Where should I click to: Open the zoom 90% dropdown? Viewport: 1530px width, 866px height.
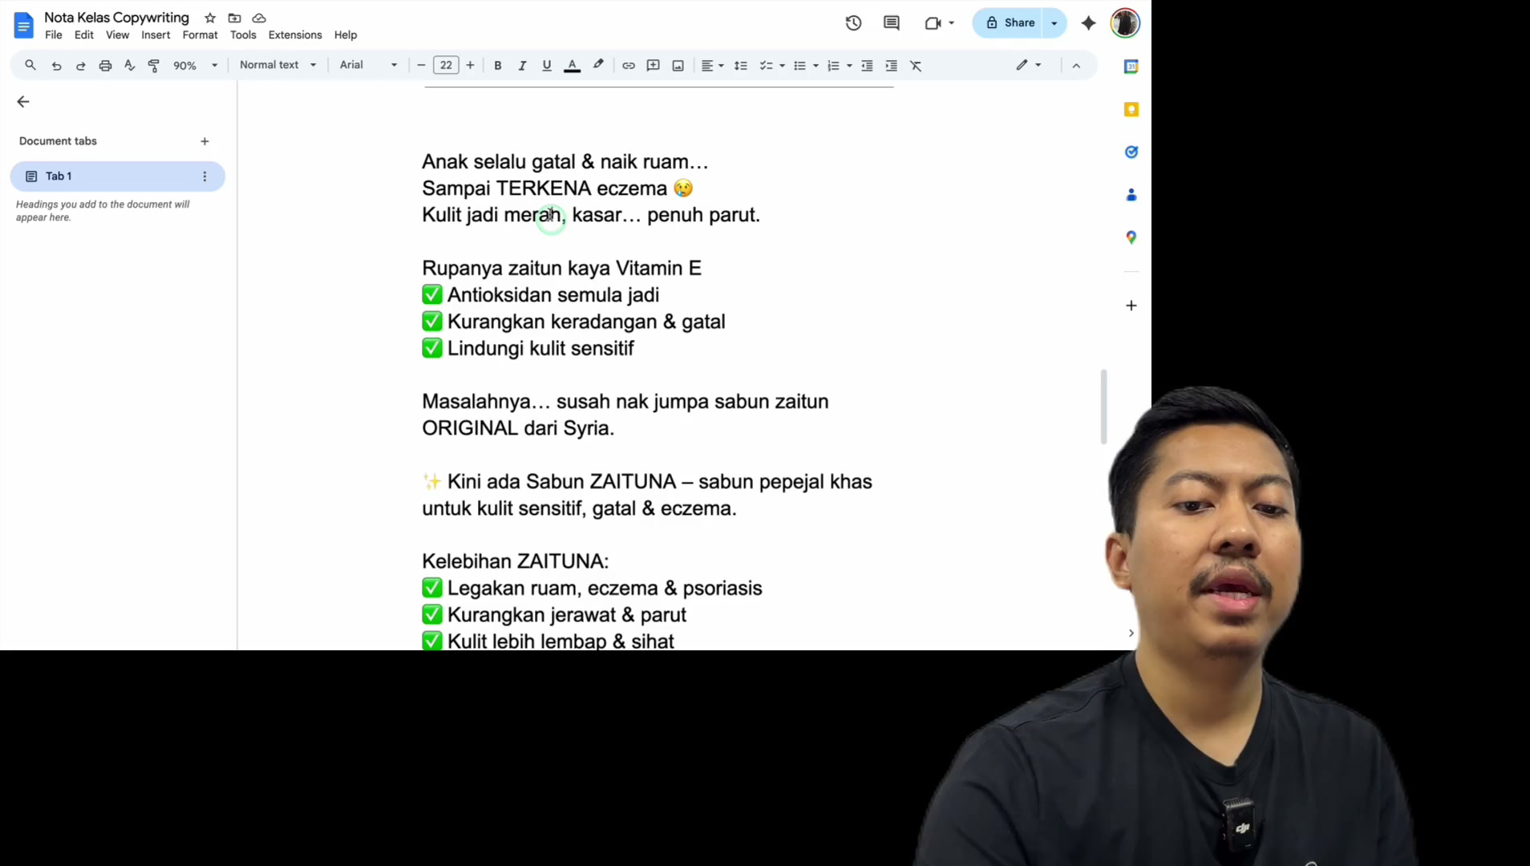[196, 66]
